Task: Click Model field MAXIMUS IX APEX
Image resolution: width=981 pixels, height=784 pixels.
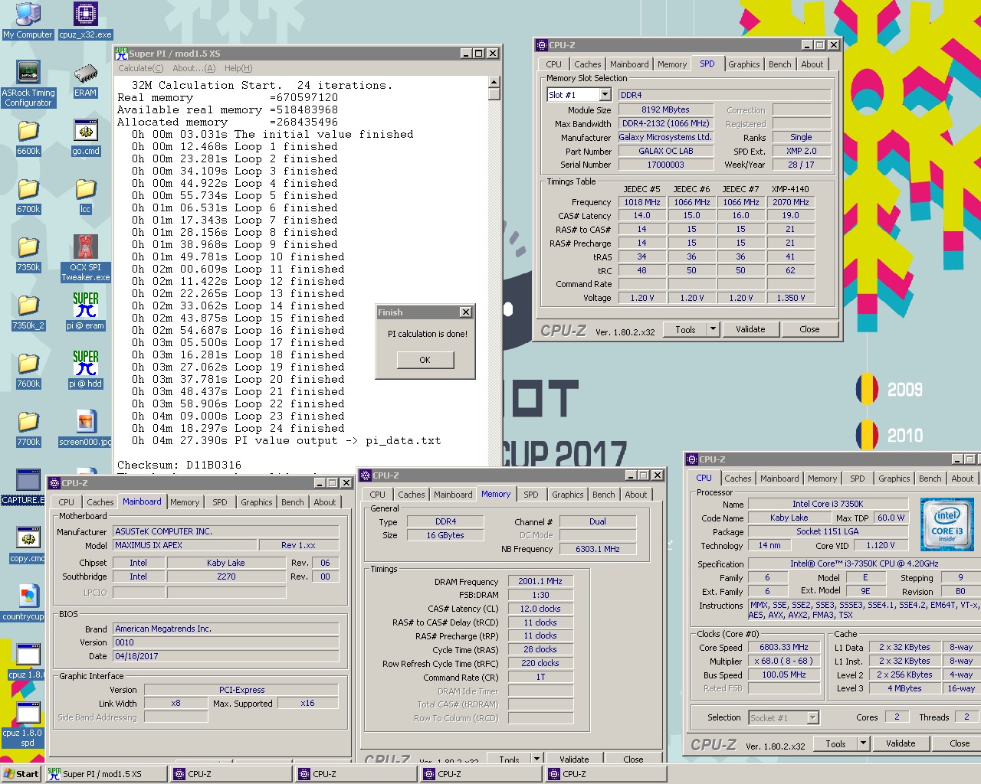Action: 185,546
